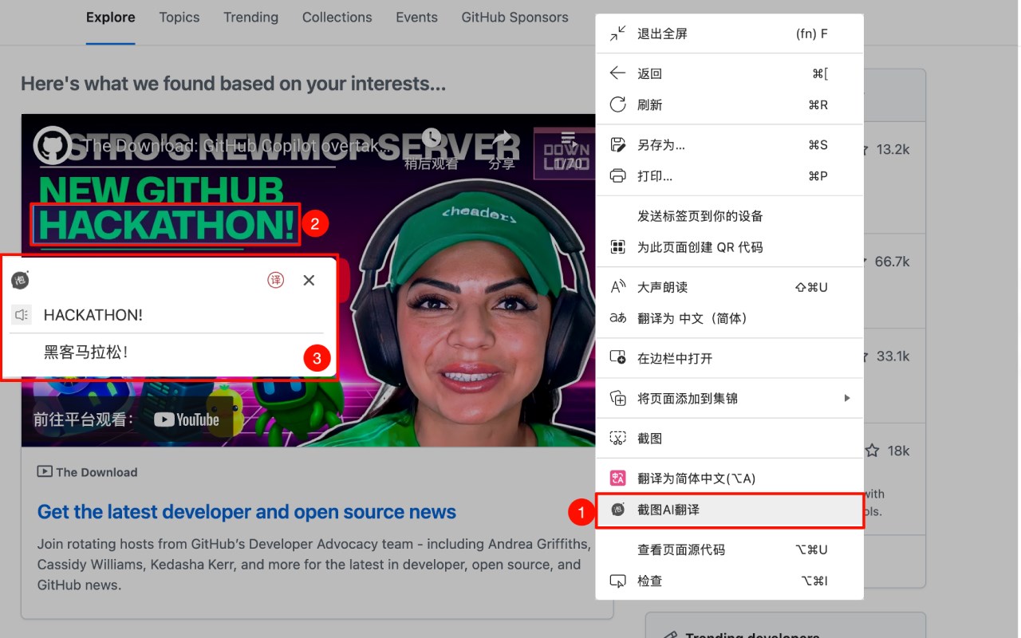
Task: Click the pink translate extension icon
Action: coord(617,478)
